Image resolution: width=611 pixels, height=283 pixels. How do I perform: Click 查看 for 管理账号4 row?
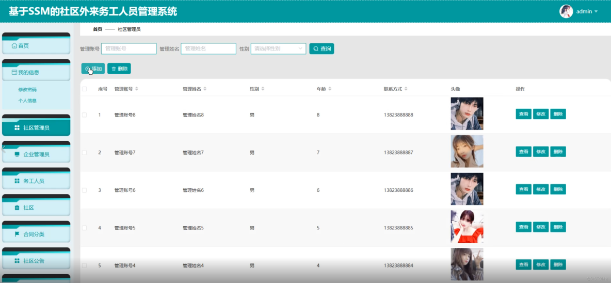click(524, 265)
